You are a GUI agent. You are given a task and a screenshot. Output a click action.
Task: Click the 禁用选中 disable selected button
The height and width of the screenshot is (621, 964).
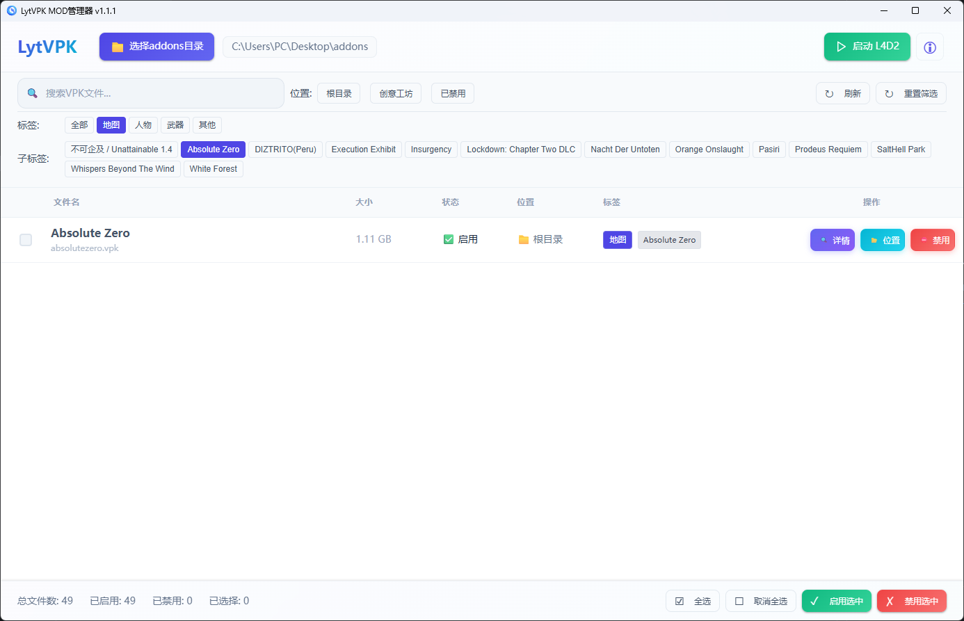[911, 601]
